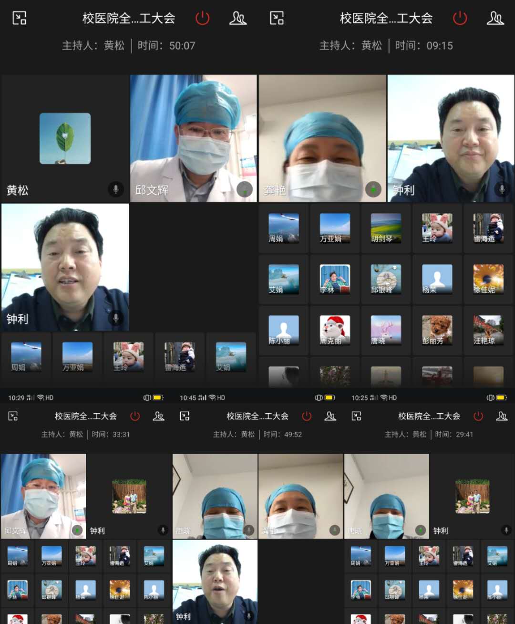The width and height of the screenshot is (515, 624).
Task: Toggle microphone on 邱文辉's large video tile
Action: [x=245, y=189]
